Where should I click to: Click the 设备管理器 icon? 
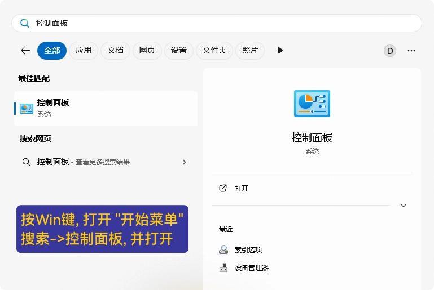coord(223,267)
